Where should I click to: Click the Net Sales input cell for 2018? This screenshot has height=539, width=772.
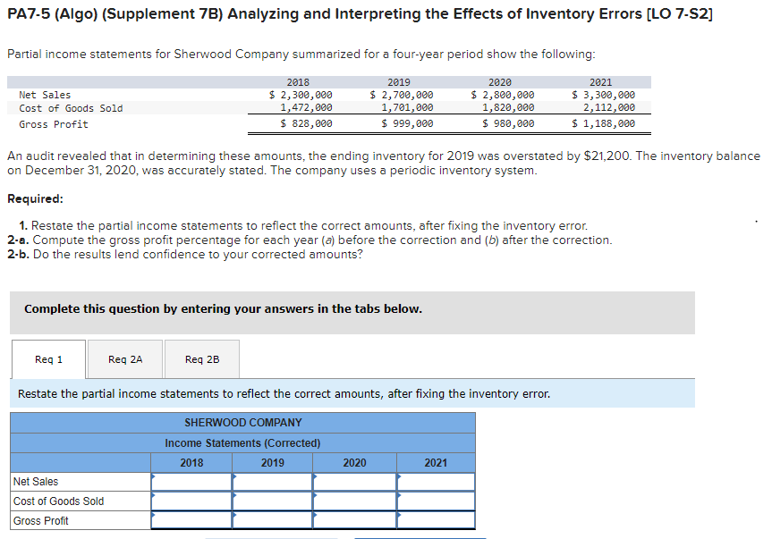[x=191, y=481]
